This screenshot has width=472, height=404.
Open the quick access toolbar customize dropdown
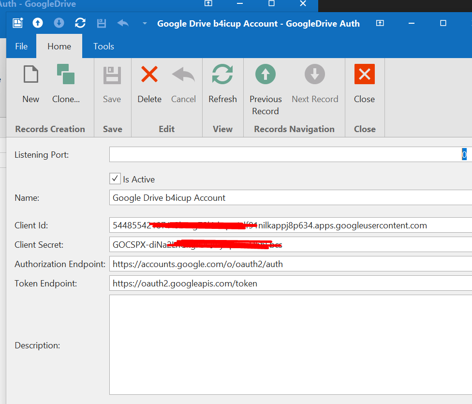pyautogui.click(x=145, y=23)
